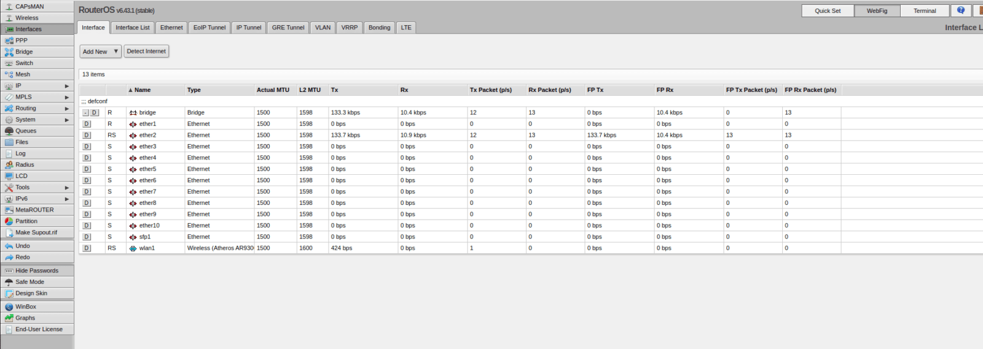Disable ether7 with its D button
Viewport: 983px width, 349px height.
[x=87, y=191]
